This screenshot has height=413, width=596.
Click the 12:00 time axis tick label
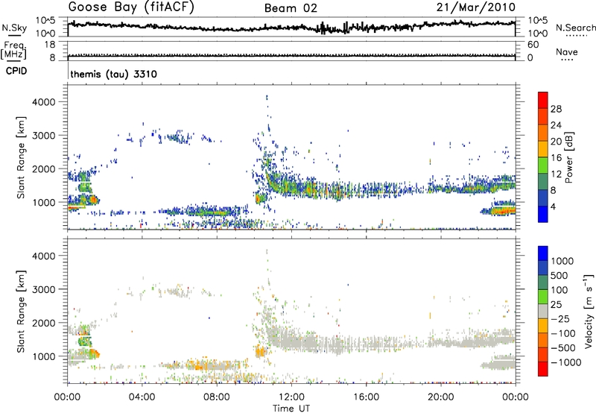click(x=291, y=397)
